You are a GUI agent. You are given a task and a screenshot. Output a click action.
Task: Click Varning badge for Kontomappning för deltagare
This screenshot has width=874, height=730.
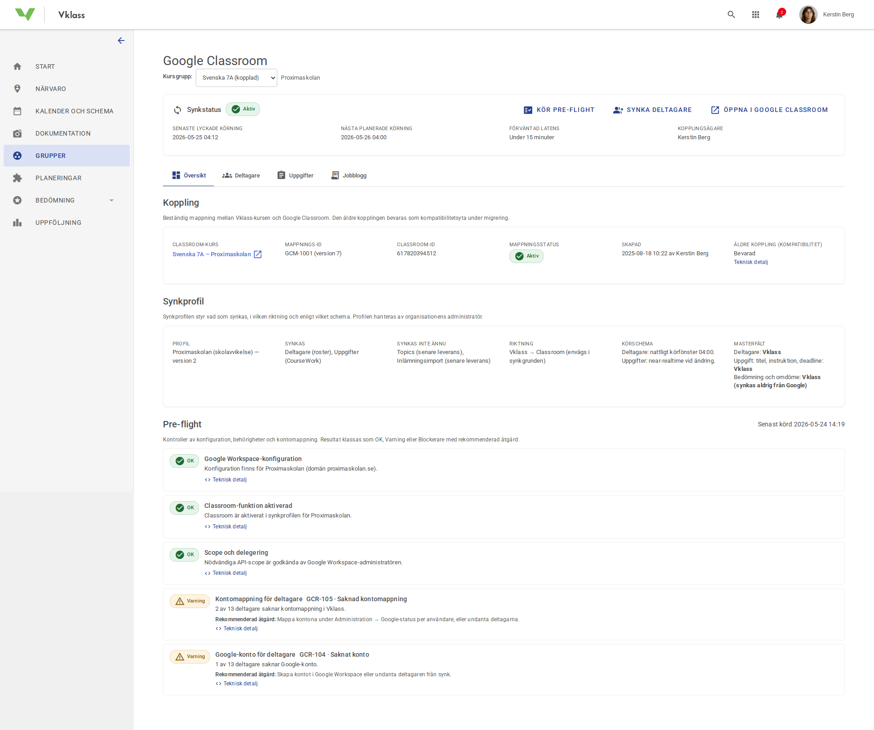point(190,601)
